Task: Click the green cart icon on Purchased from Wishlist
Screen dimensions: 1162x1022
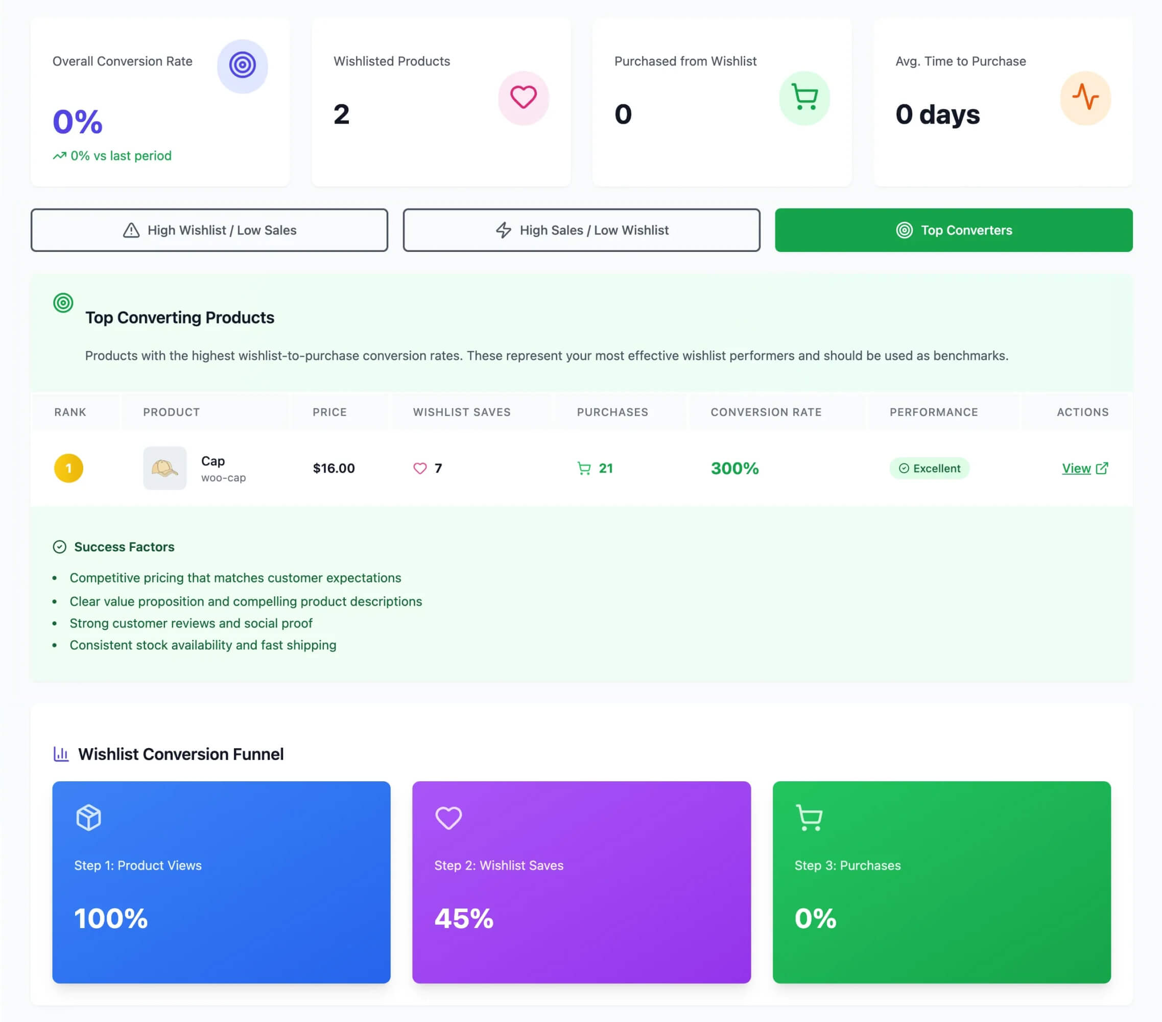Action: (804, 97)
